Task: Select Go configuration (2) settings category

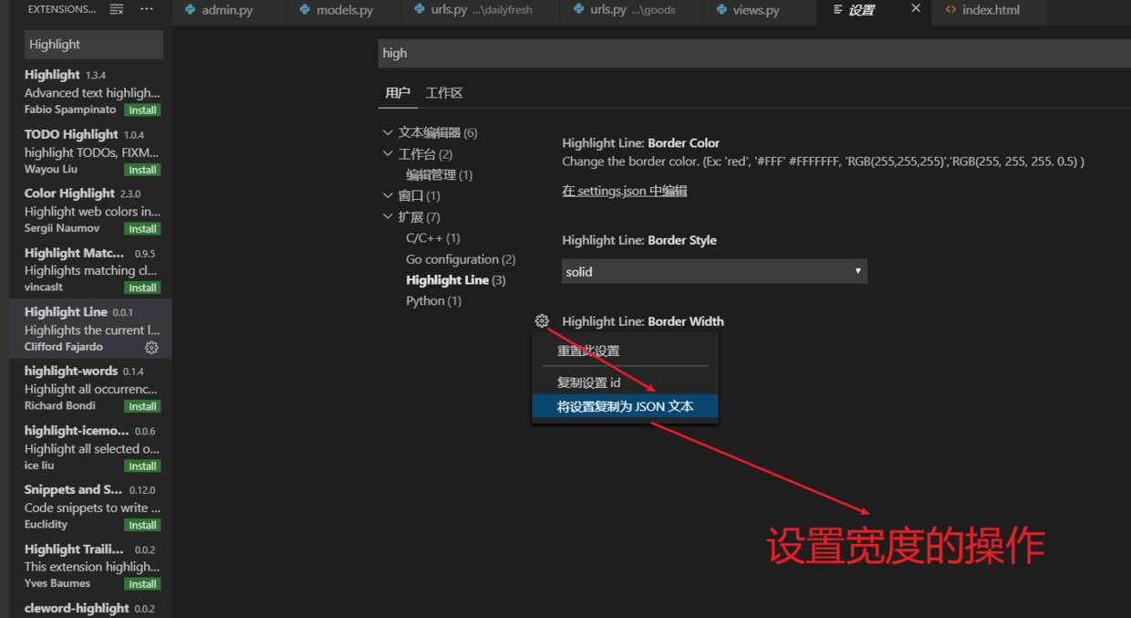Action: [461, 259]
